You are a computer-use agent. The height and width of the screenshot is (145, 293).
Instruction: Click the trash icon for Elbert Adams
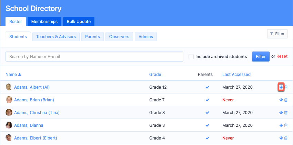[x=286, y=138]
